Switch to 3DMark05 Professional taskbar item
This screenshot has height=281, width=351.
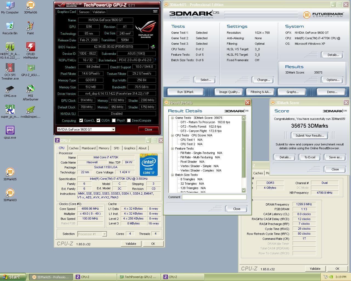[51, 277]
